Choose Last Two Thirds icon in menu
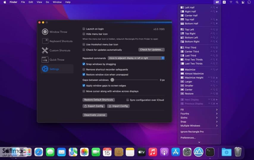Screen dimensions: 254x160 182,63
